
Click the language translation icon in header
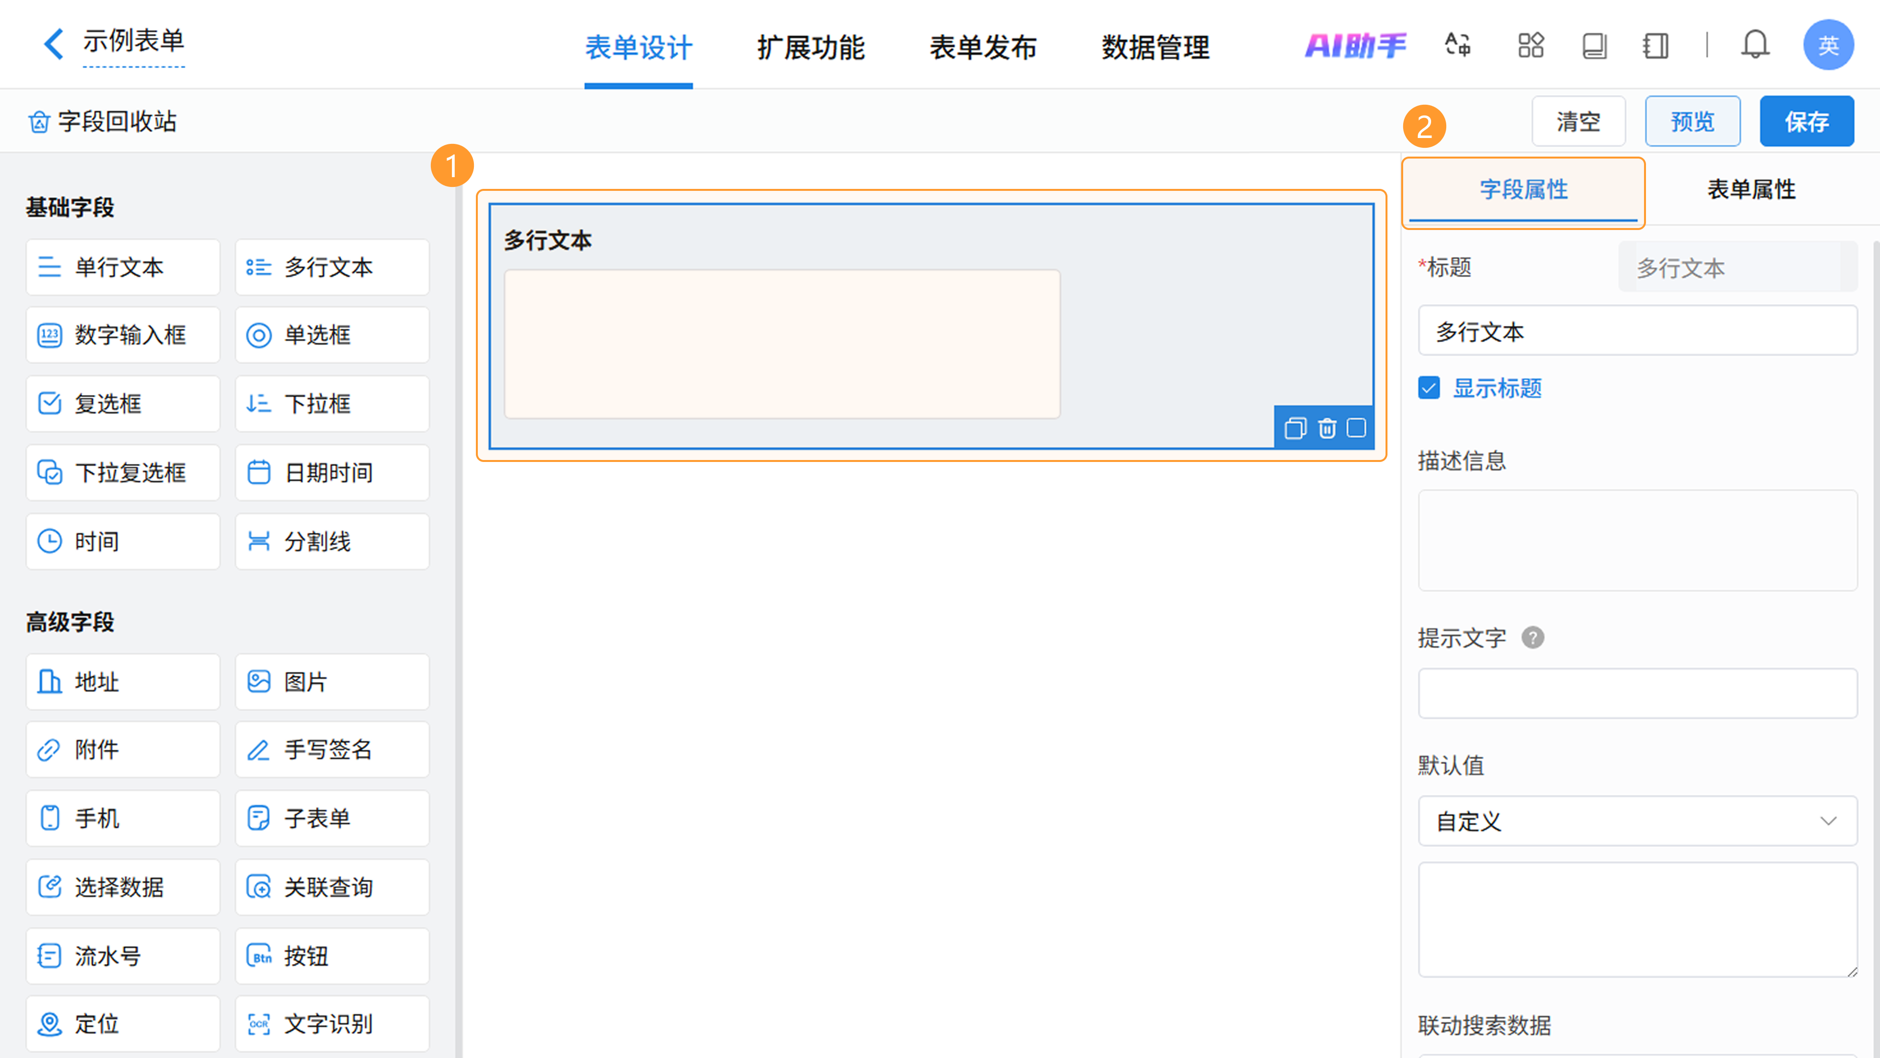pyautogui.click(x=1457, y=45)
